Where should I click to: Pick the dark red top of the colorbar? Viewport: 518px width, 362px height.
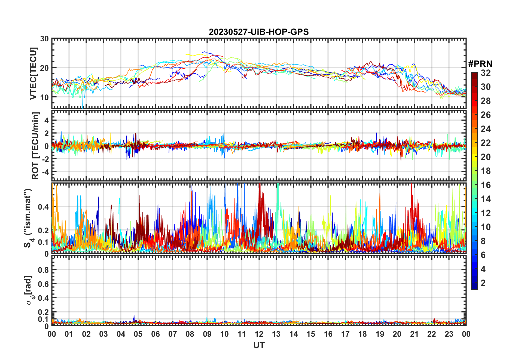474,75
